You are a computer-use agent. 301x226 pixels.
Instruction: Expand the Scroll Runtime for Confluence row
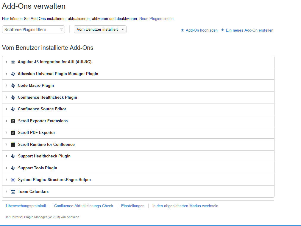pyautogui.click(x=7, y=145)
